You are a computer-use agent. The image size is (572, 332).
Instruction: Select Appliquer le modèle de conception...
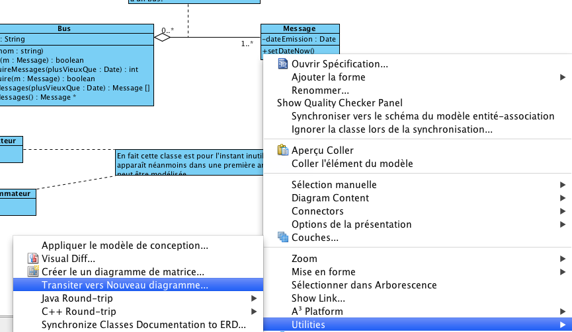[x=124, y=246]
